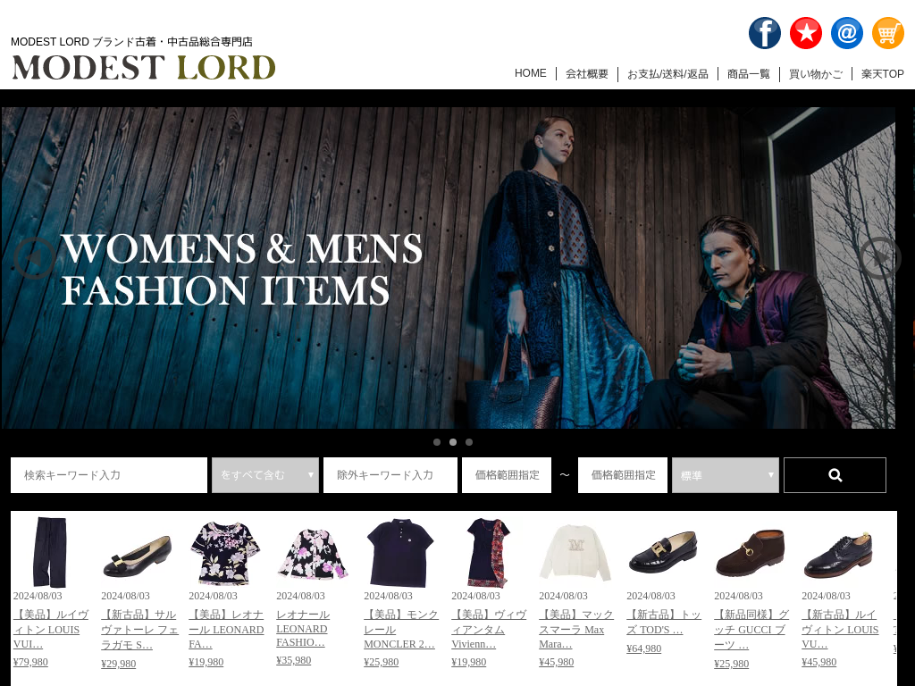The width and height of the screenshot is (915, 686).
Task: Expand the をすべて含む dropdown
Action: point(264,475)
